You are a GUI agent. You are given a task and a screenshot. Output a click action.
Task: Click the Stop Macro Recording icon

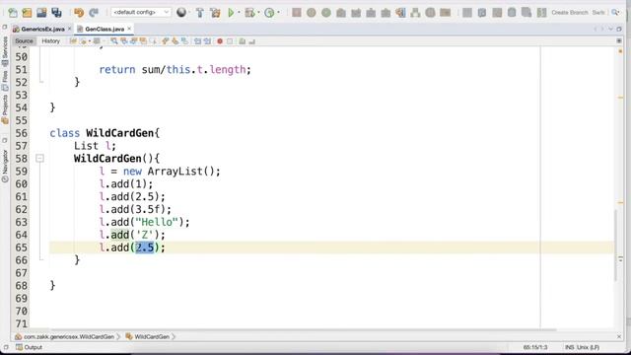(230, 41)
